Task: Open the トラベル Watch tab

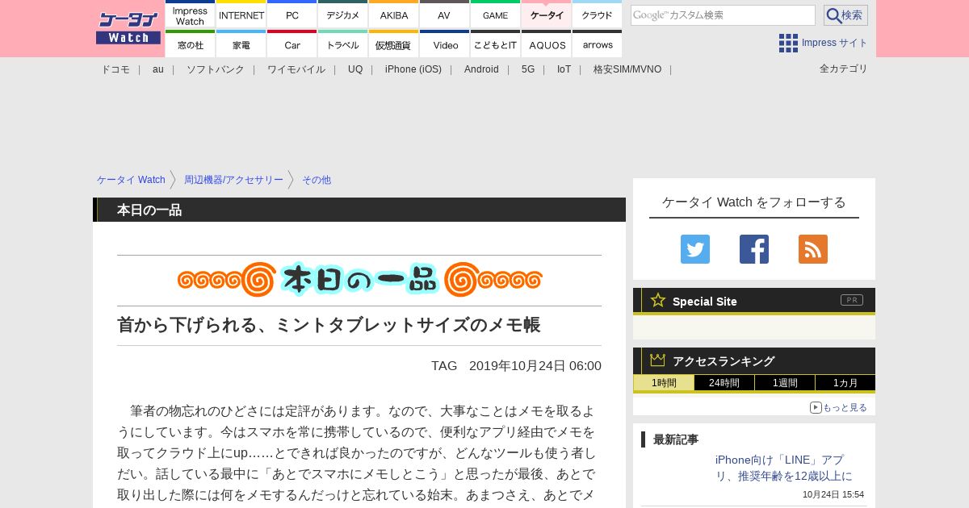Action: [343, 44]
